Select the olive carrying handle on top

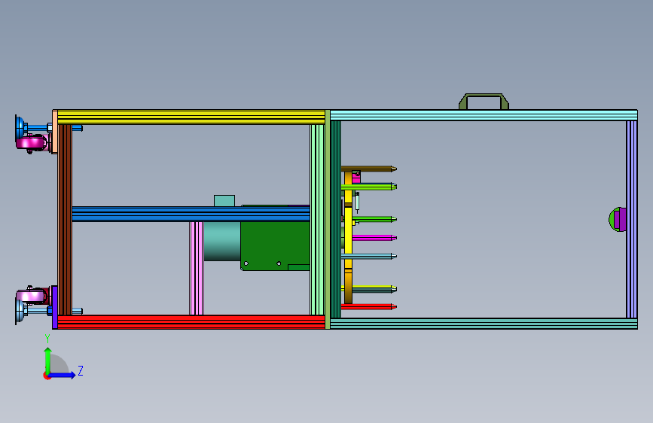point(484,102)
